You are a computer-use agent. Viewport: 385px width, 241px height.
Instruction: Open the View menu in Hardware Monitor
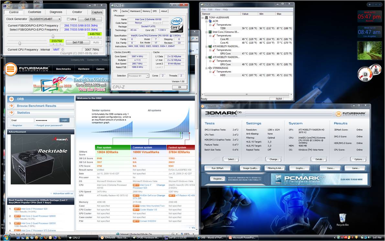217,10
